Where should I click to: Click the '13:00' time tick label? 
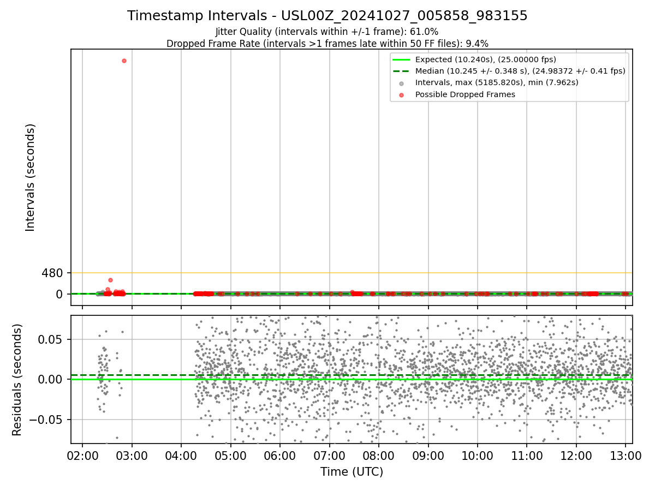tap(626, 456)
